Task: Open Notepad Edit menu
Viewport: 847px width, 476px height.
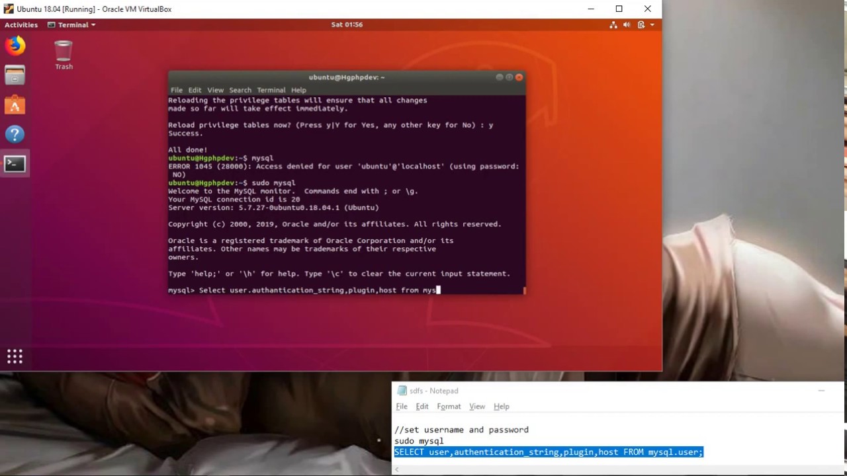Action: 422,407
